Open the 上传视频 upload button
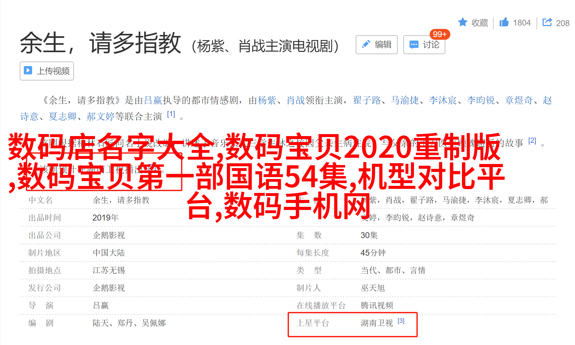 click(47, 71)
